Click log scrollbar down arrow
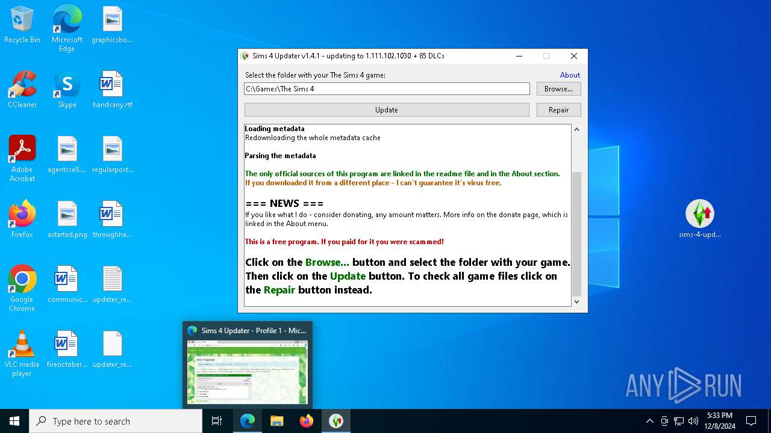 click(576, 302)
